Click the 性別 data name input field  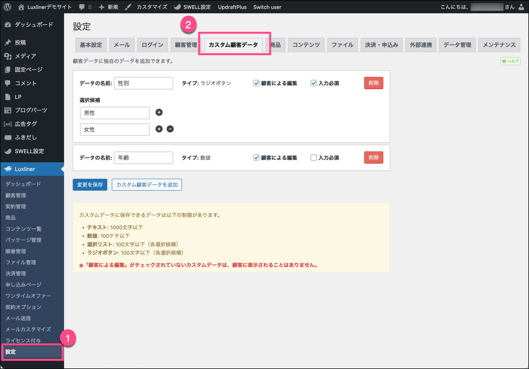[x=144, y=83]
